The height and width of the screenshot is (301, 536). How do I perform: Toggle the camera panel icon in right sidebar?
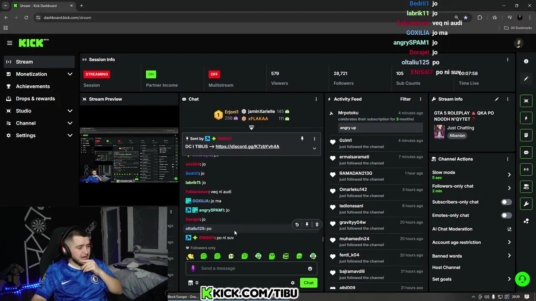526,186
